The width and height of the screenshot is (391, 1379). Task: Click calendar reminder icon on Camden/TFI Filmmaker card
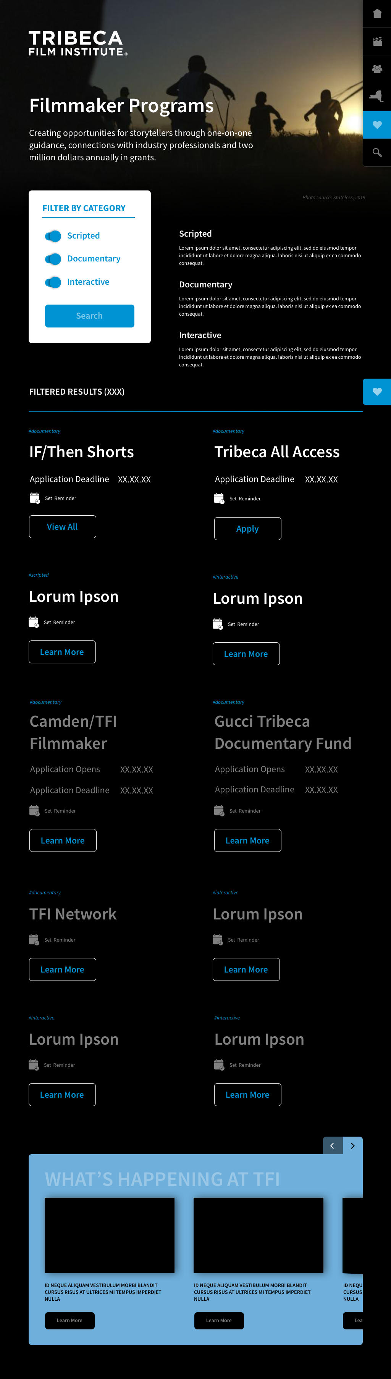click(x=34, y=810)
